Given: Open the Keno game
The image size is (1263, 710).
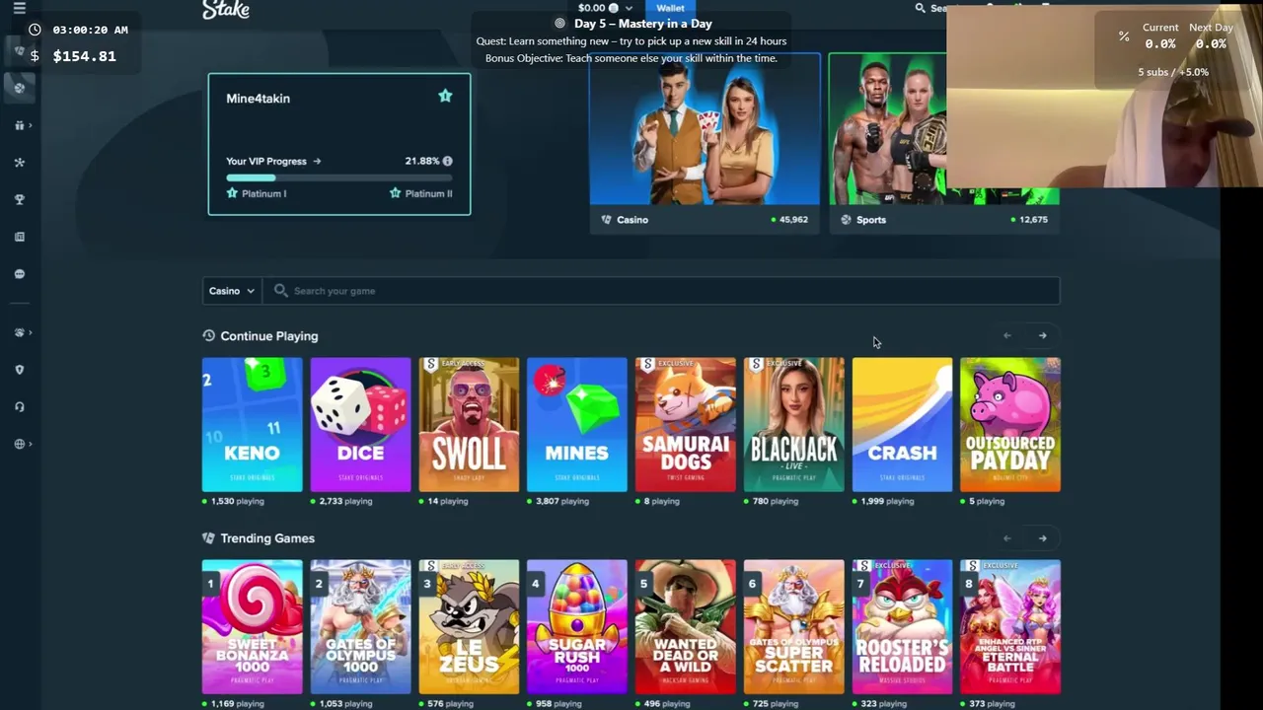Looking at the screenshot, I should pos(252,424).
